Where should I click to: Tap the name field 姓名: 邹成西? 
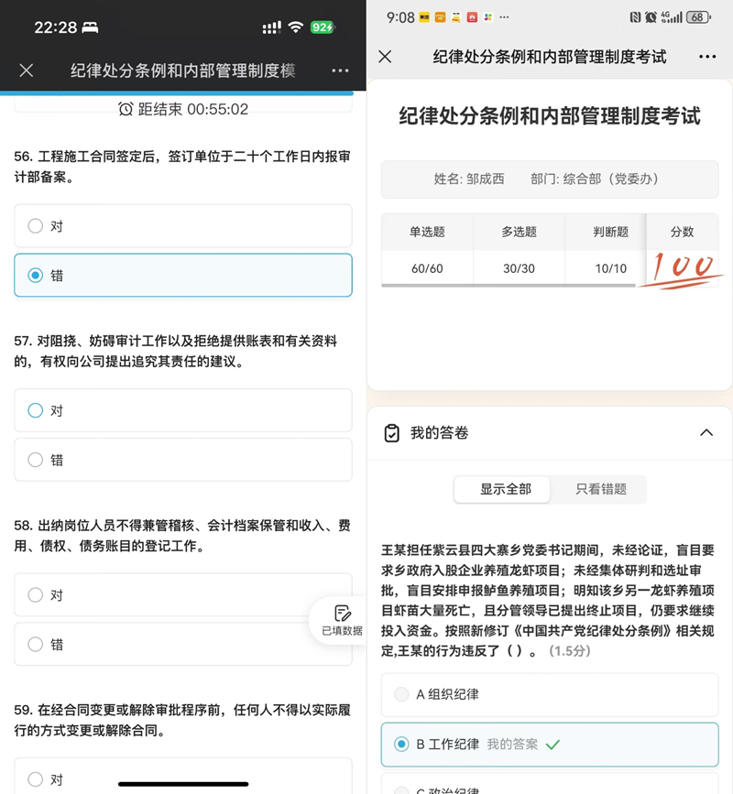[469, 179]
